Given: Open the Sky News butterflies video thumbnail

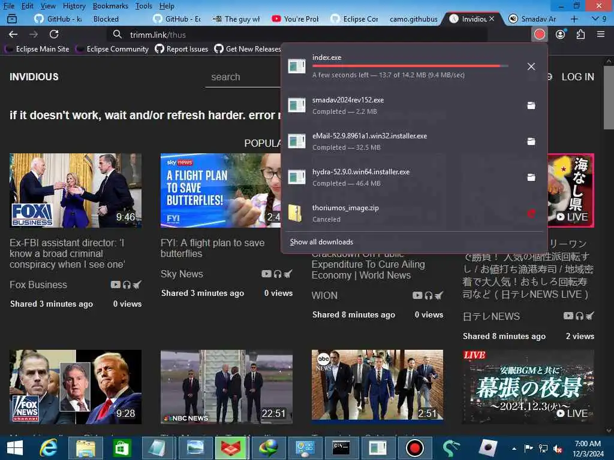Looking at the screenshot, I should click(x=221, y=190).
